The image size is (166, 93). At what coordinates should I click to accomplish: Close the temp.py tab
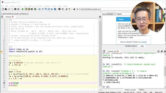point(13,17)
